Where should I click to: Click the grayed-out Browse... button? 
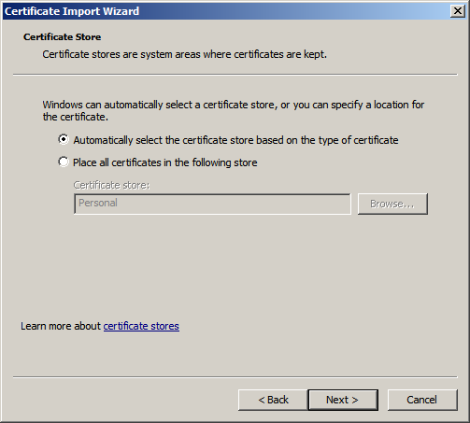coord(392,204)
